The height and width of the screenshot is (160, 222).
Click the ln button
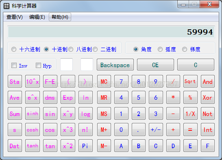(x=85, y=97)
